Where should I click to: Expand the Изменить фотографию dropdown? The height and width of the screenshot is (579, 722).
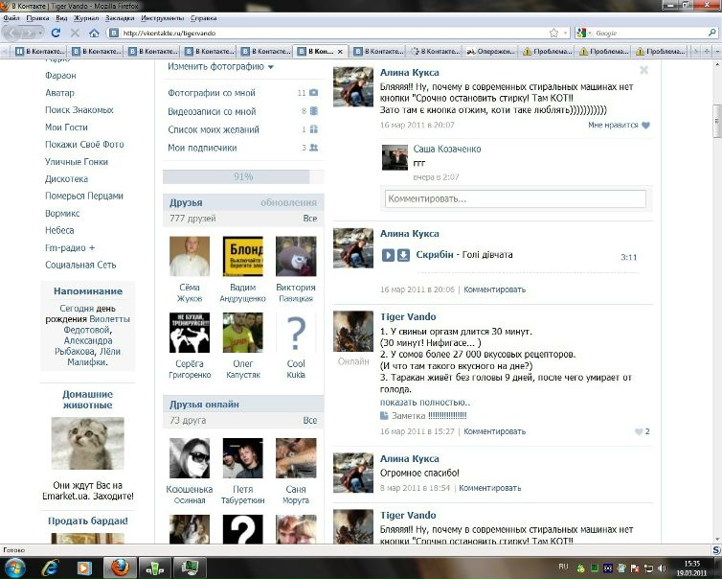[x=220, y=67]
